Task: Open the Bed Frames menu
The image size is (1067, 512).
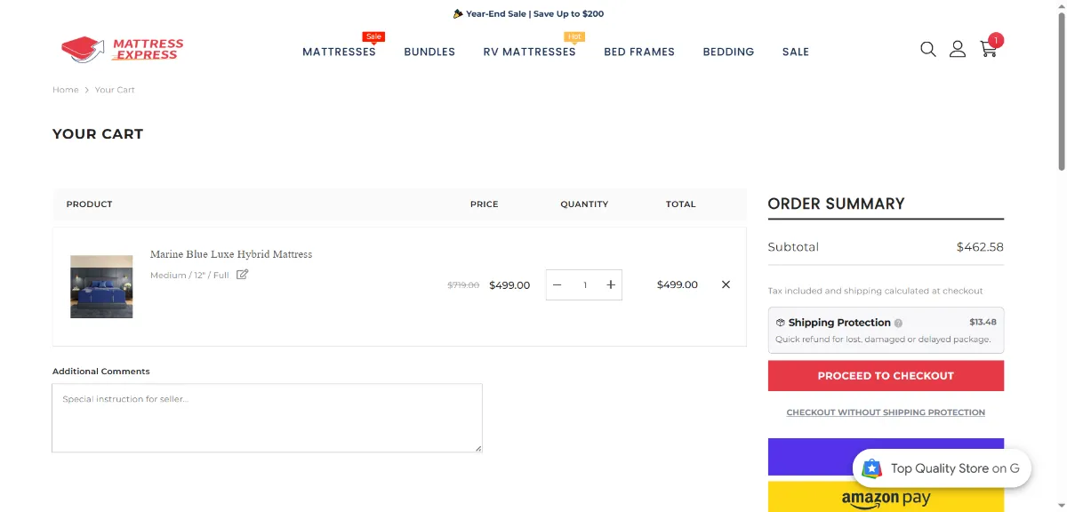Action: (639, 52)
